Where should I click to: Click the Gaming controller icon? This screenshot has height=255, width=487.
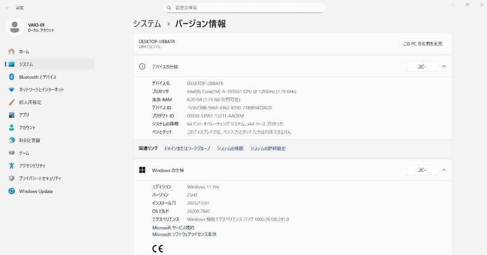tap(11, 153)
